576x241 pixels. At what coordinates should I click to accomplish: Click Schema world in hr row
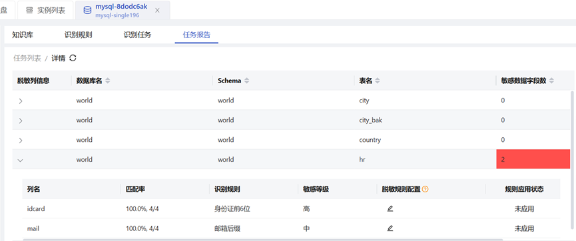226,160
